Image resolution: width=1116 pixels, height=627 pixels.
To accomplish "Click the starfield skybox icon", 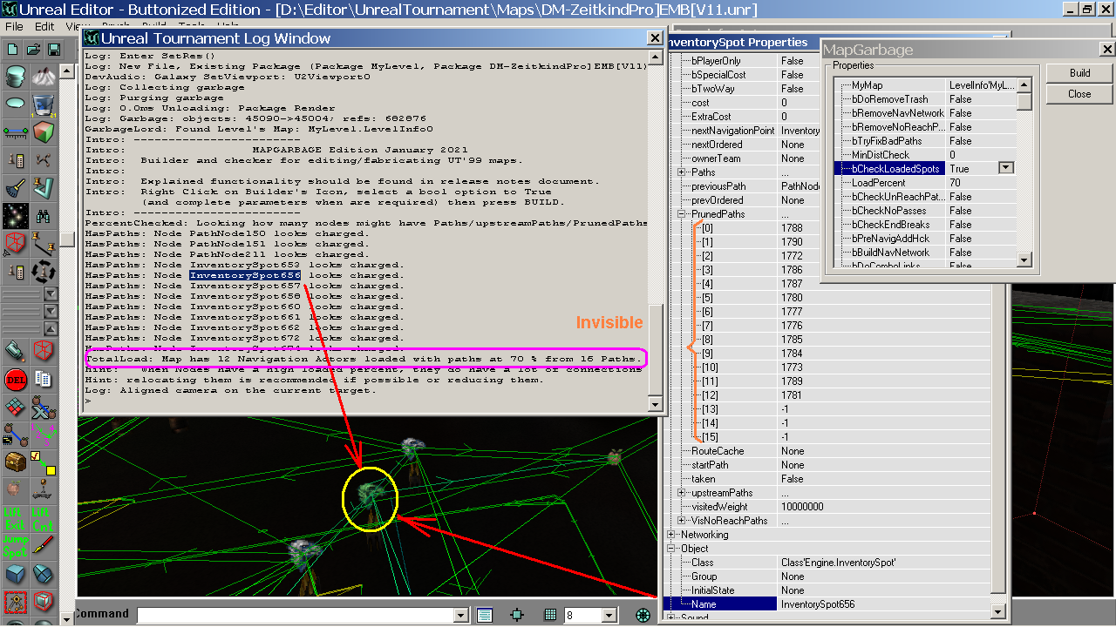I will pyautogui.click(x=15, y=215).
